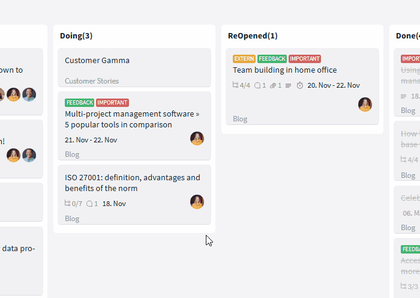The height and width of the screenshot is (298, 420).
Task: Click FEEDBACK label on Team building card
Action: click(x=272, y=59)
